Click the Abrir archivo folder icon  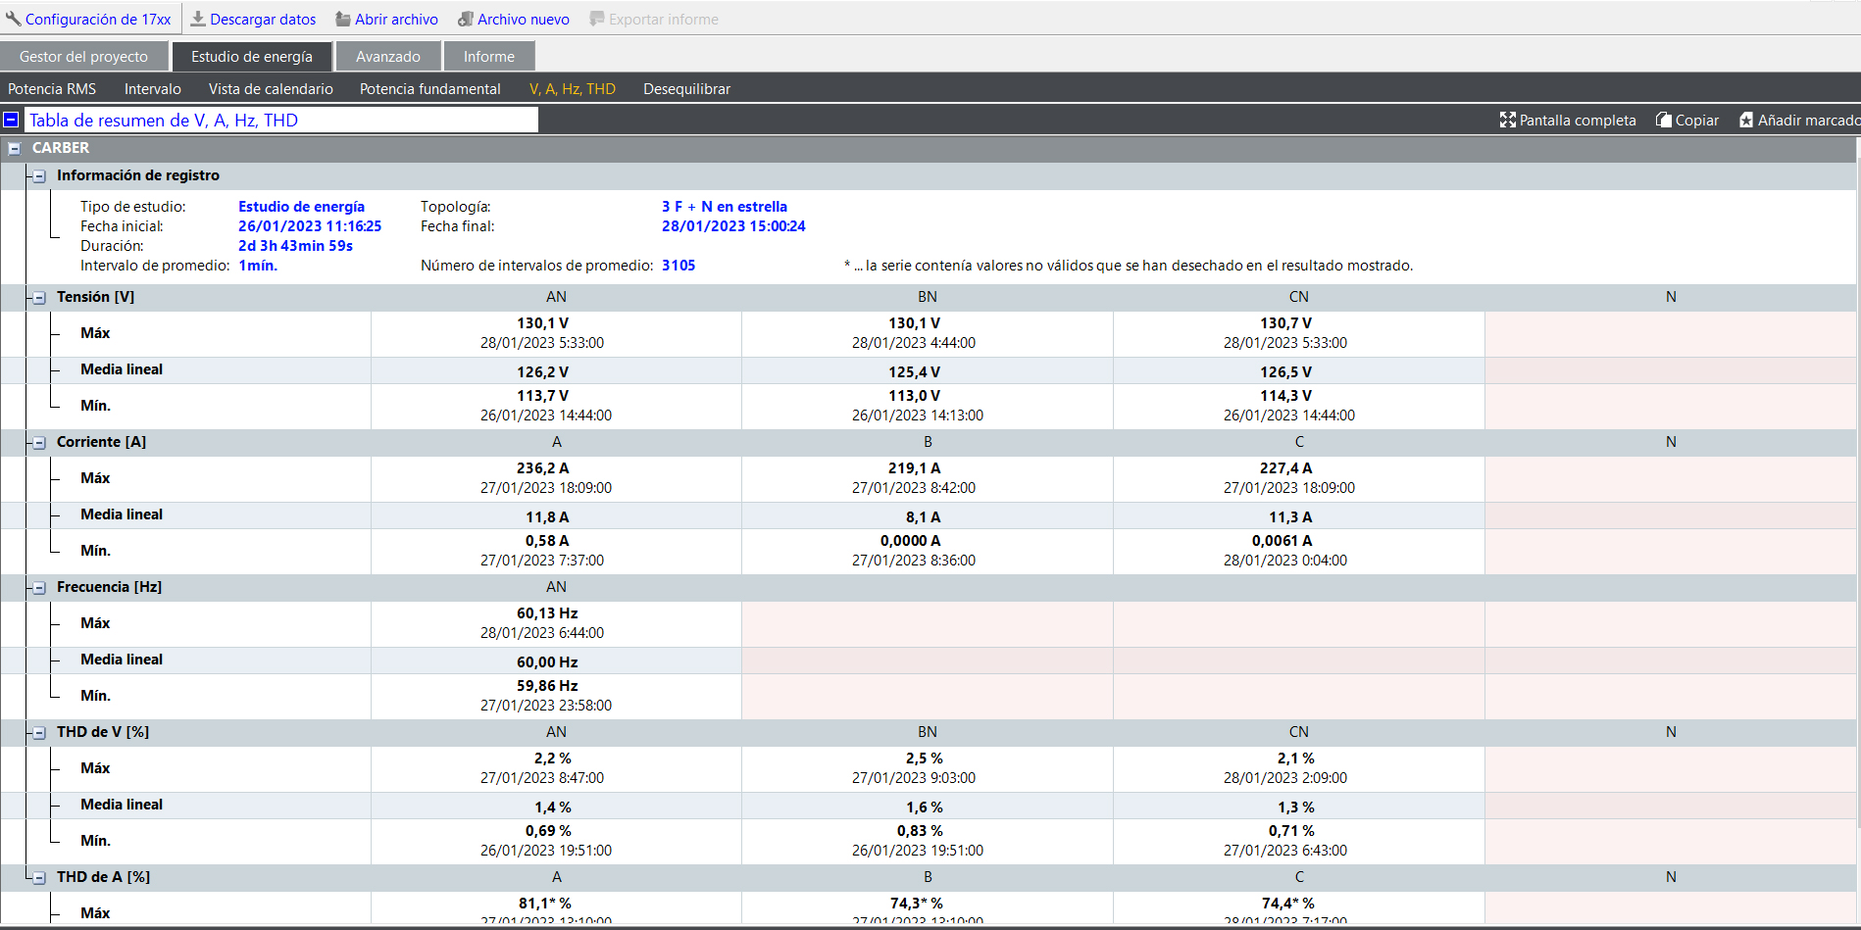(343, 19)
